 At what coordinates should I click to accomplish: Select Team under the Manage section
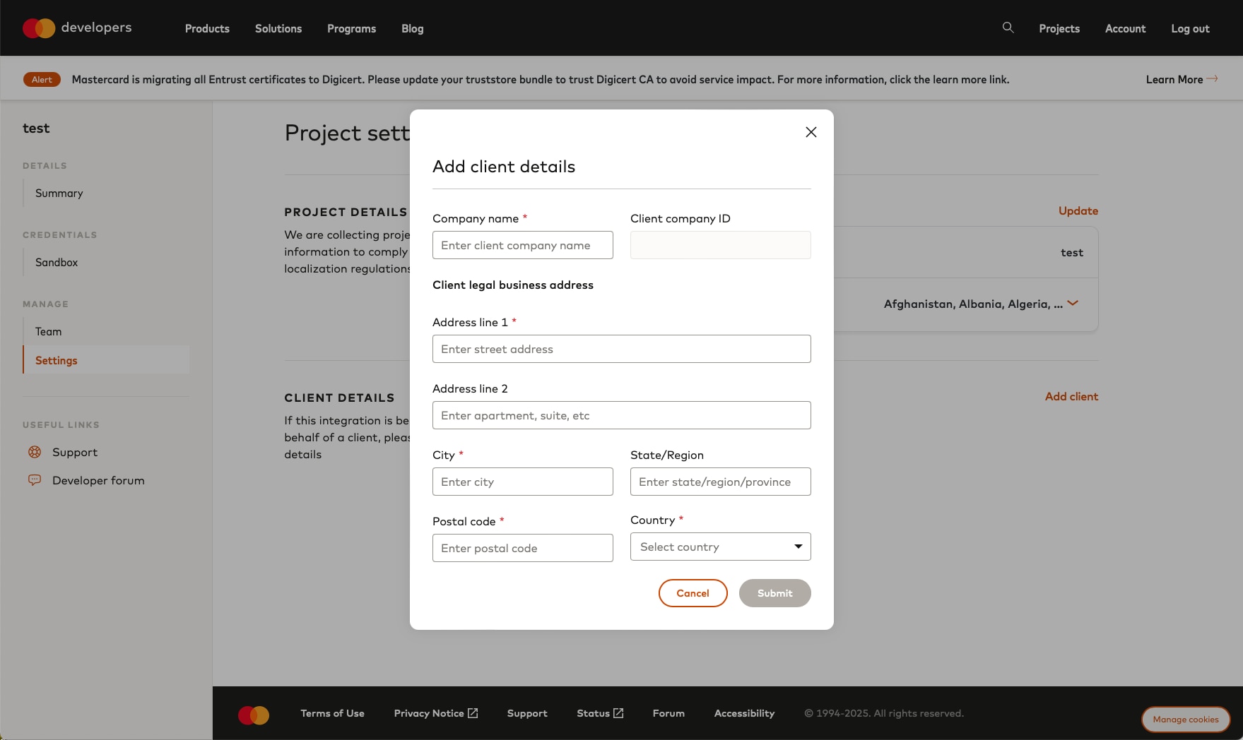coord(47,331)
